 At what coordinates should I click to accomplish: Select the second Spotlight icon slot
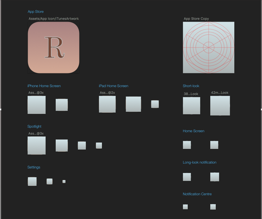click(x=61, y=145)
